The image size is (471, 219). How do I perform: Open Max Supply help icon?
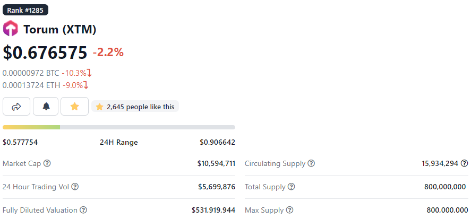[x=289, y=210]
